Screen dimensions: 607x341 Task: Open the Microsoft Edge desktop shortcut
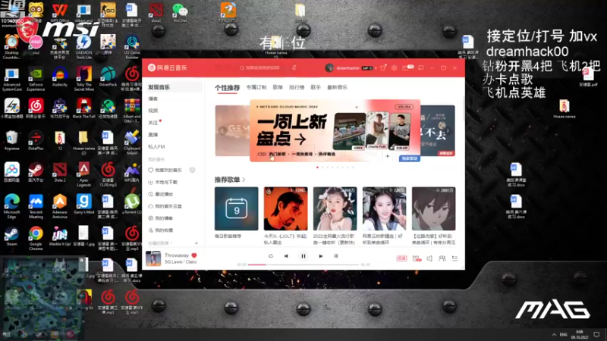11,206
